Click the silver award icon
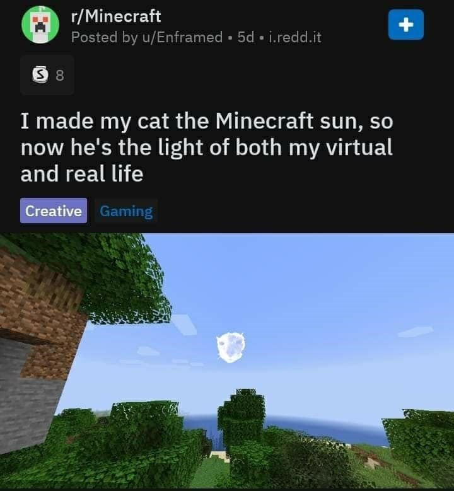 tap(40, 74)
